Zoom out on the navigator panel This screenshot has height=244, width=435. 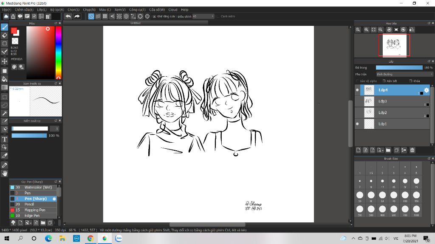(381, 30)
